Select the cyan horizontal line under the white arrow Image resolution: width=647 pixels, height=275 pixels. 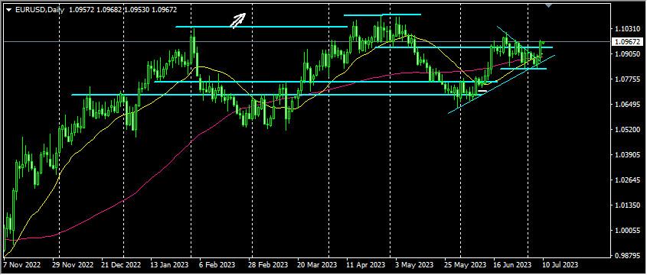[261, 27]
